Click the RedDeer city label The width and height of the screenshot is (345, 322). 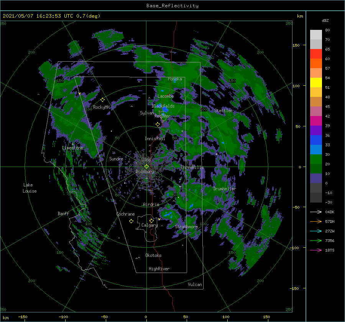(x=163, y=116)
